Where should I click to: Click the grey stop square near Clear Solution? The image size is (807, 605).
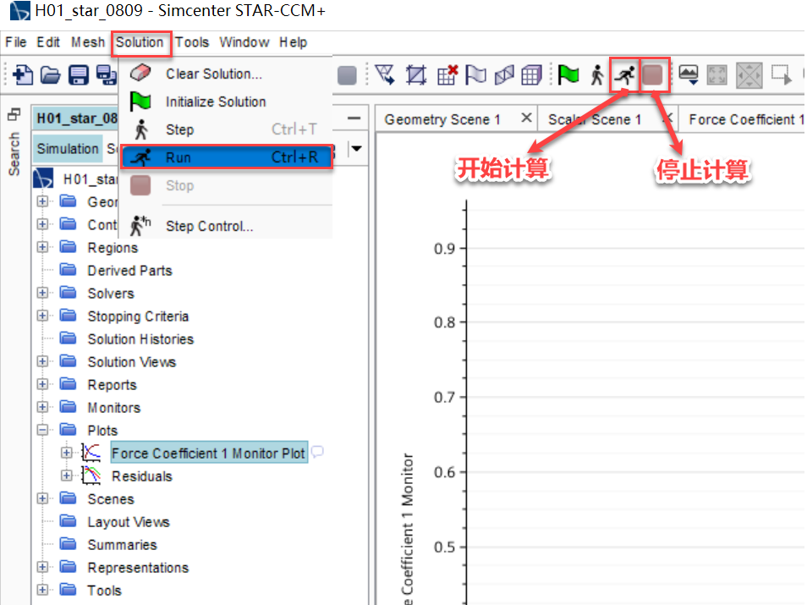pos(348,75)
